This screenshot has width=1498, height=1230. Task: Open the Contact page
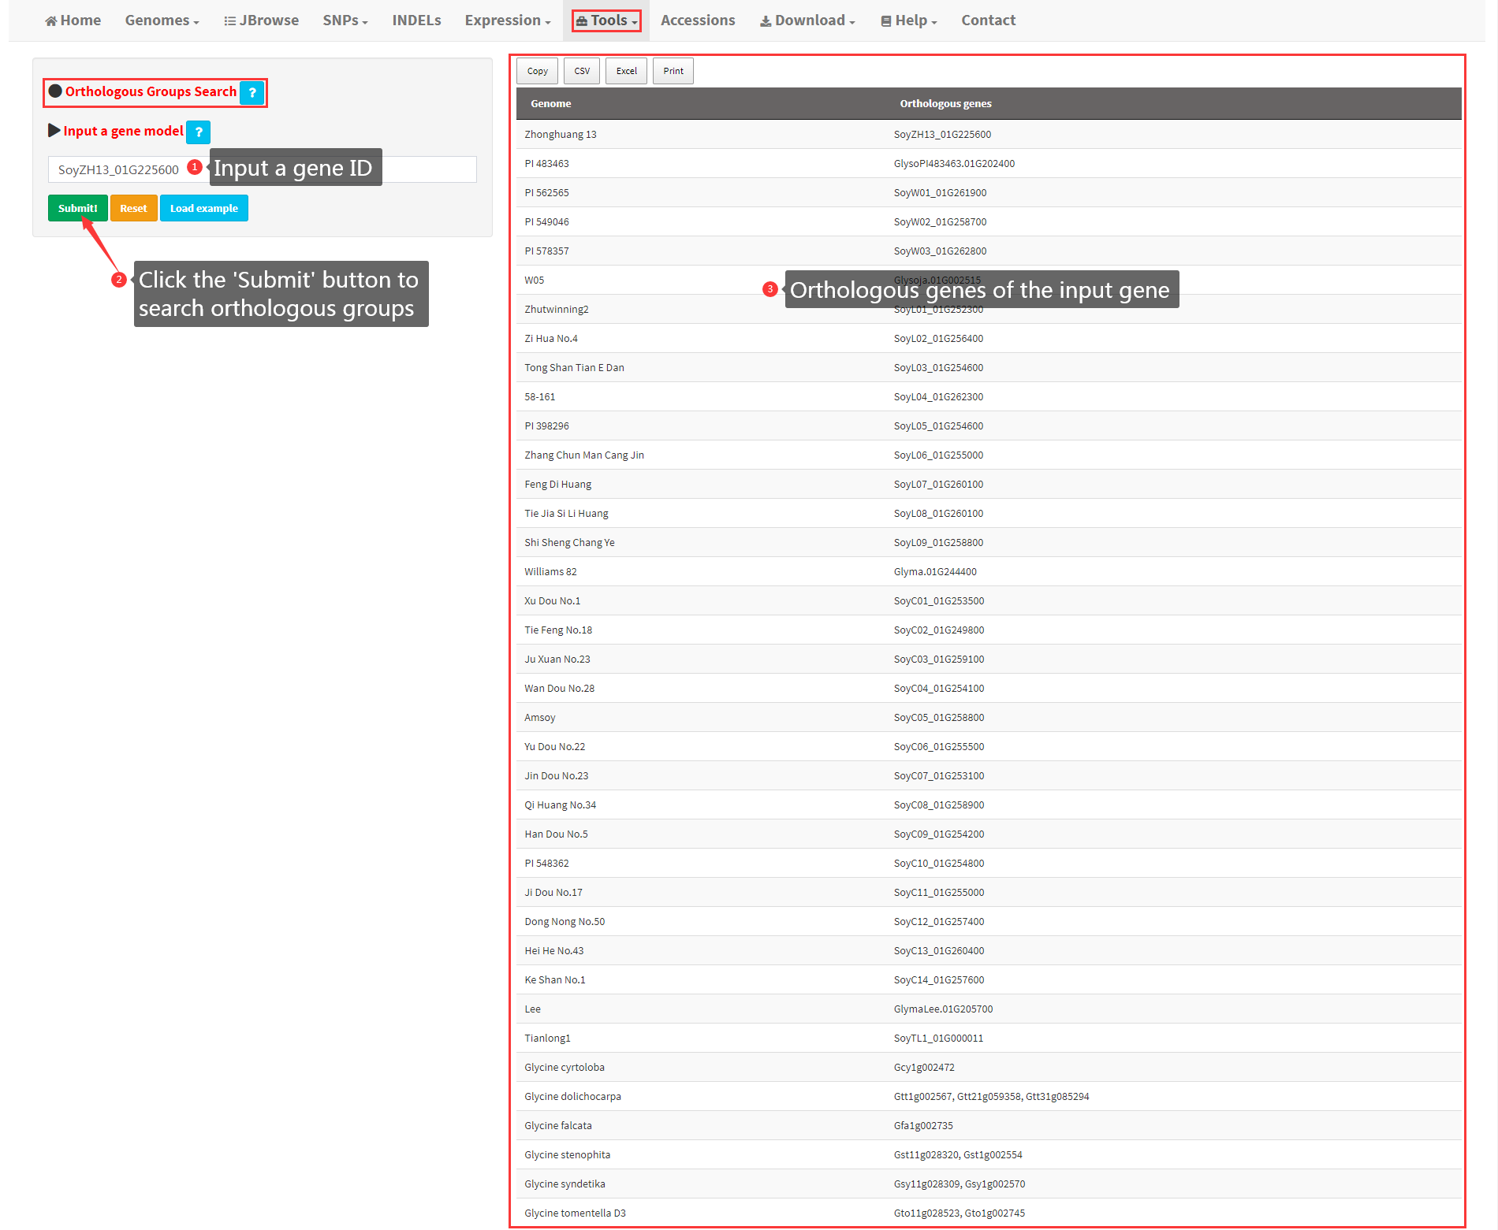987,20
